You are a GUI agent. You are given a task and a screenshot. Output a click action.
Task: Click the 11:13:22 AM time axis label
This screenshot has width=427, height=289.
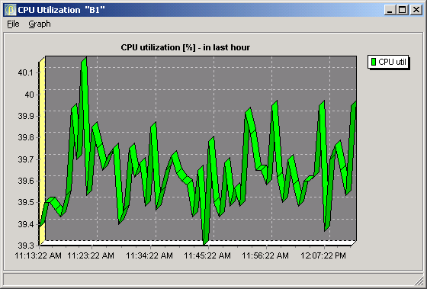click(38, 255)
